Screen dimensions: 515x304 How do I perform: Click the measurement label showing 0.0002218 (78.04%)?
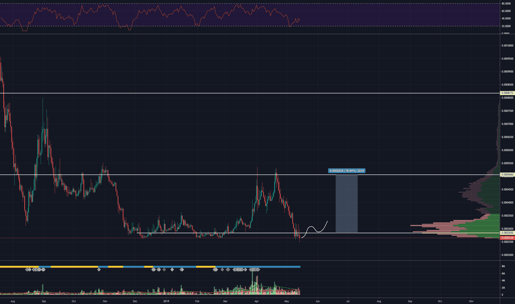pos(346,171)
